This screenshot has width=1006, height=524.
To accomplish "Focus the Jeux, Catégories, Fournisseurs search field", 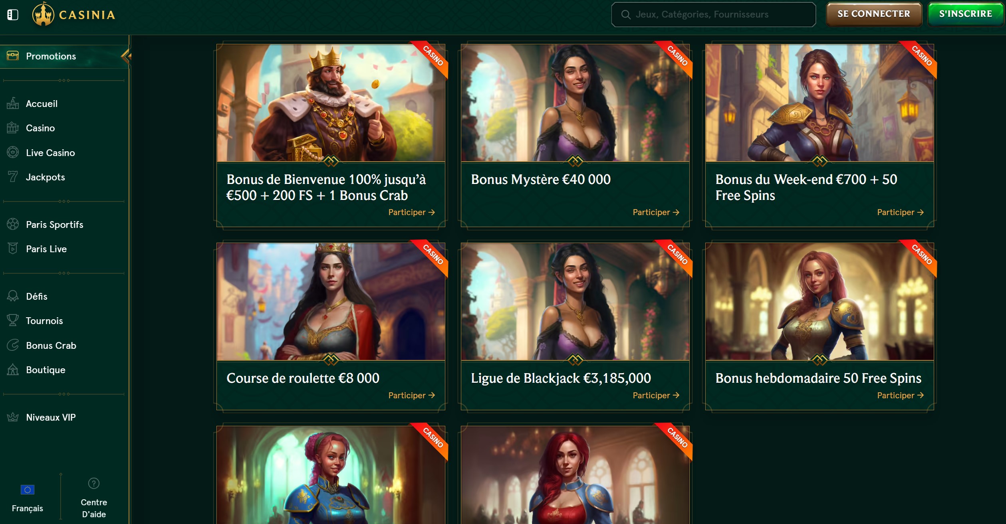I will (x=713, y=14).
